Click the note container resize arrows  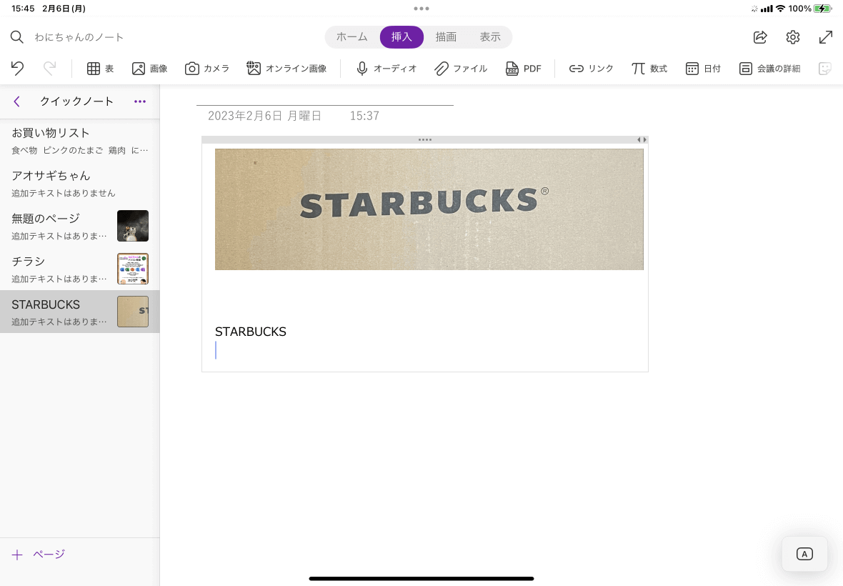tap(642, 140)
